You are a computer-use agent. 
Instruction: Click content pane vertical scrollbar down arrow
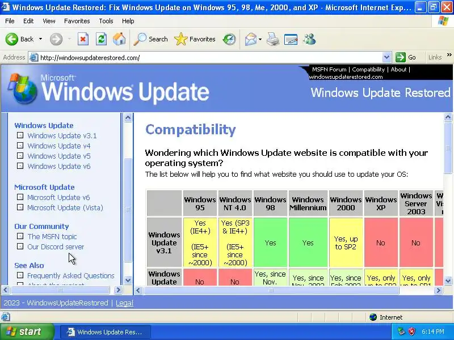pos(448,280)
